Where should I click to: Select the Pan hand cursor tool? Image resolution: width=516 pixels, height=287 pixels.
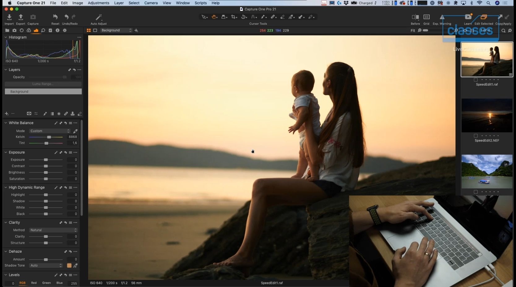coord(214,17)
